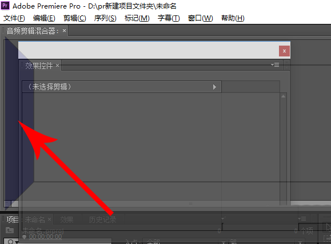Image resolution: width=331 pixels, height=244 pixels.
Task: Open the 字幕(T) menu
Action: pos(169,18)
